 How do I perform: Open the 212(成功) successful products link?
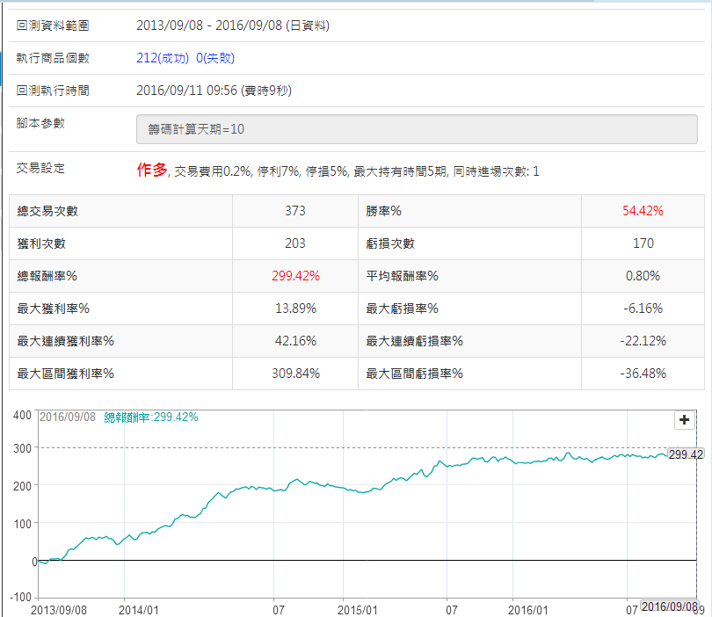click(163, 58)
